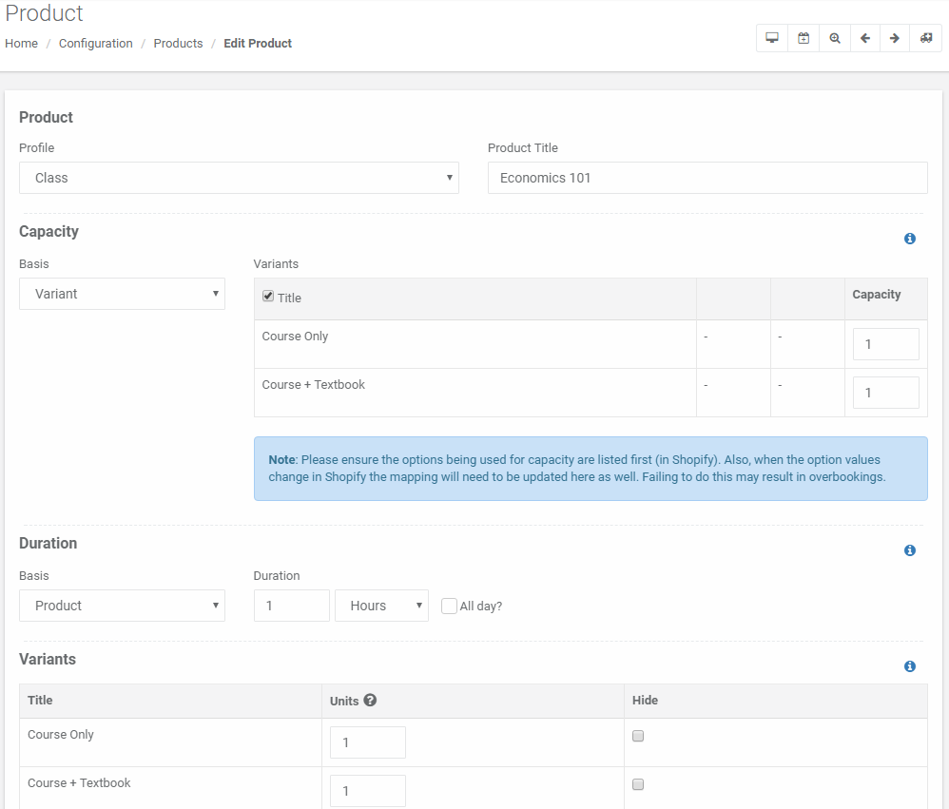The width and height of the screenshot is (949, 809).
Task: Click the monitor display icon in top toolbar
Action: [772, 38]
